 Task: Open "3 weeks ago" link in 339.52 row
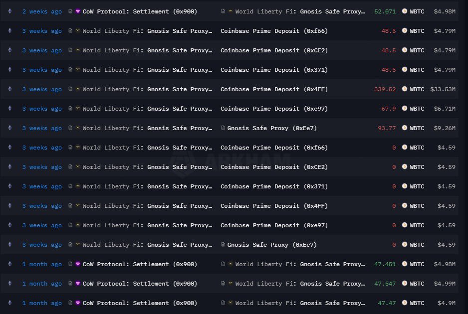point(42,89)
